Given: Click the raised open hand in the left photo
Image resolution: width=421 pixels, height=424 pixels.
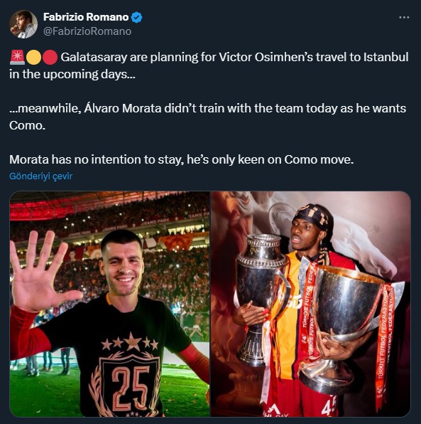Looking at the screenshot, I should click(40, 272).
